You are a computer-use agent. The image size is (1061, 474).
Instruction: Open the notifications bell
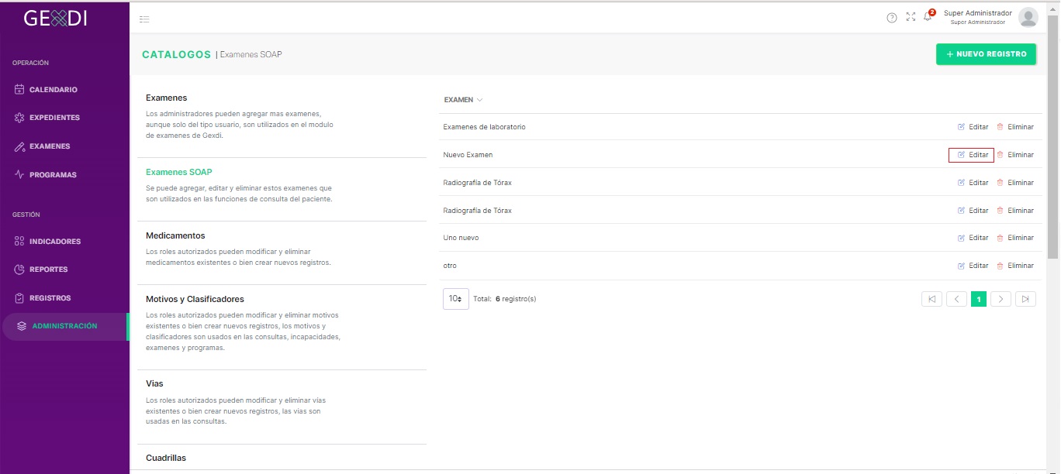(x=928, y=16)
